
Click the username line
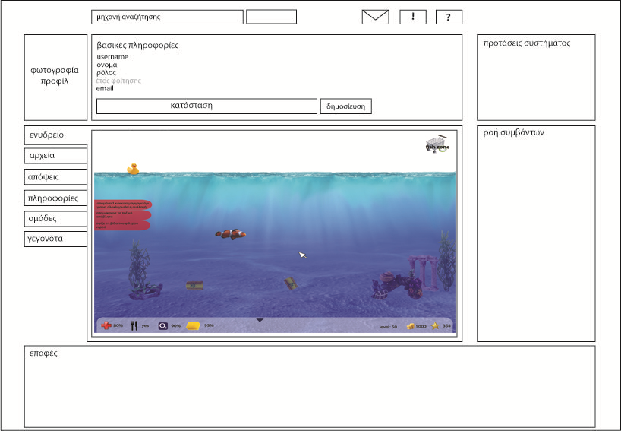pos(112,57)
